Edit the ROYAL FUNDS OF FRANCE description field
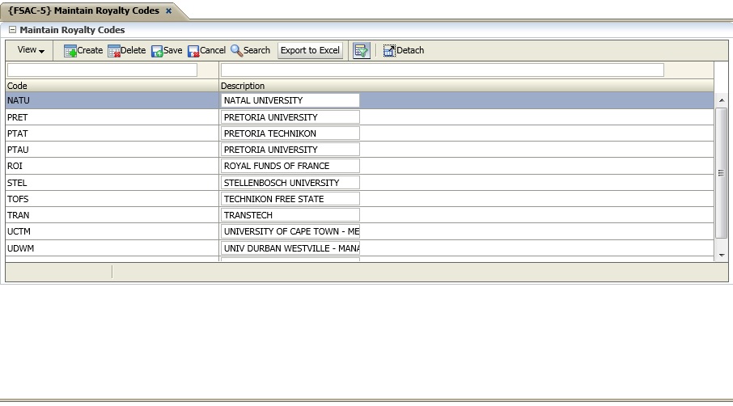The height and width of the screenshot is (406, 733). (290, 166)
